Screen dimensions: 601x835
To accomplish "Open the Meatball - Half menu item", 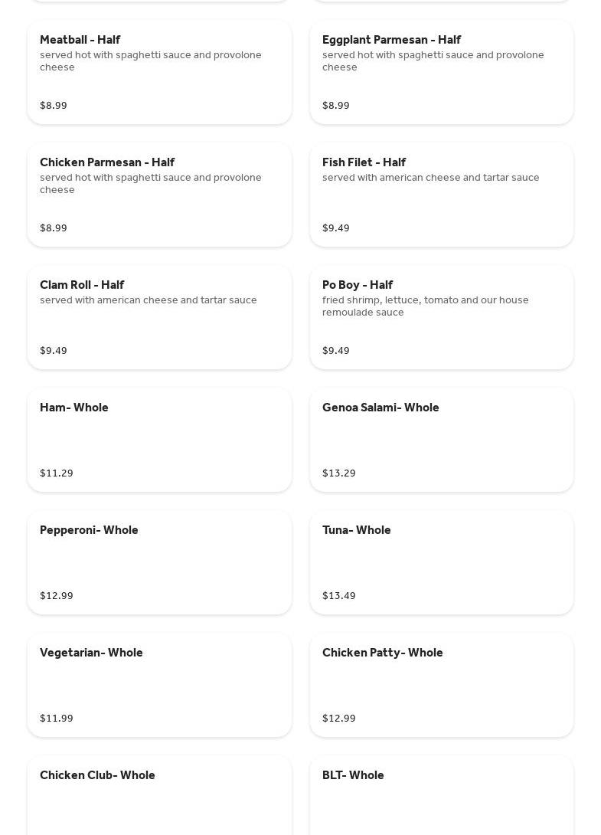I will point(159,72).
